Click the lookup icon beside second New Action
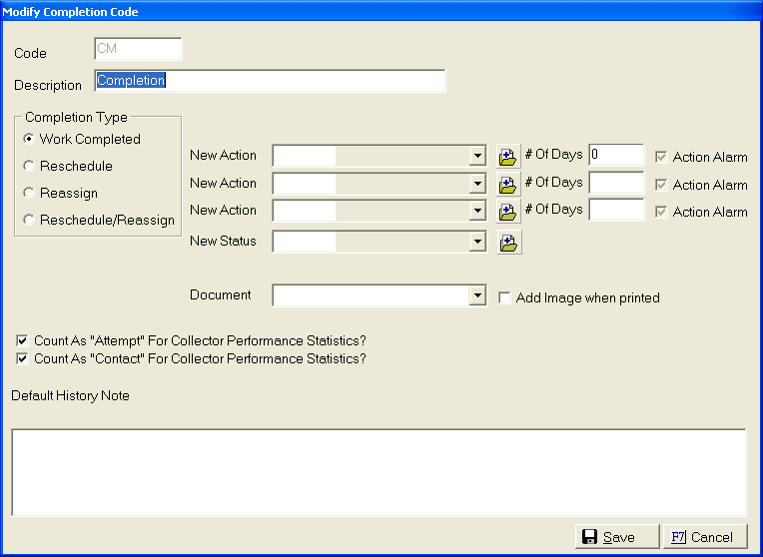This screenshot has width=763, height=557. coord(508,184)
